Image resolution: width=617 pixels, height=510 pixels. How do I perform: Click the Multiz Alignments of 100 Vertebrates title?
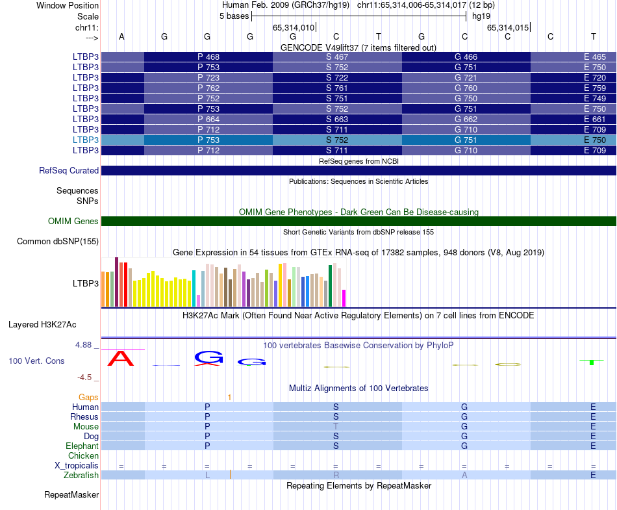pos(359,388)
